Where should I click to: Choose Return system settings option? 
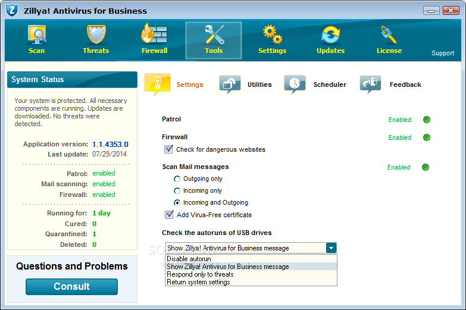[x=251, y=282]
